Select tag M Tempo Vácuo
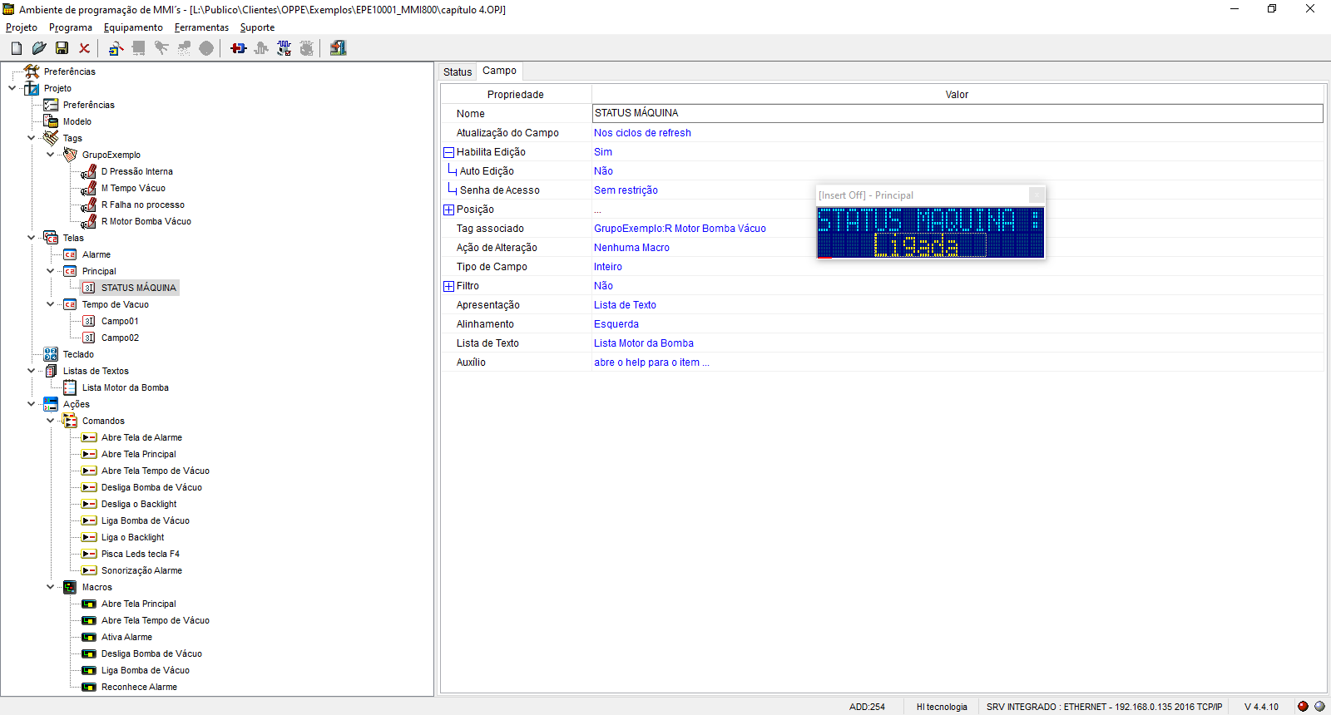 [x=133, y=188]
